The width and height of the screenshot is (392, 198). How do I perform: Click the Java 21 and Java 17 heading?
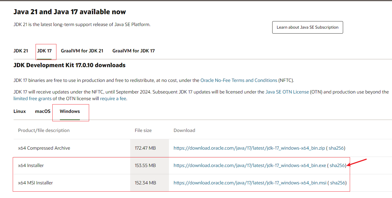click(x=70, y=12)
